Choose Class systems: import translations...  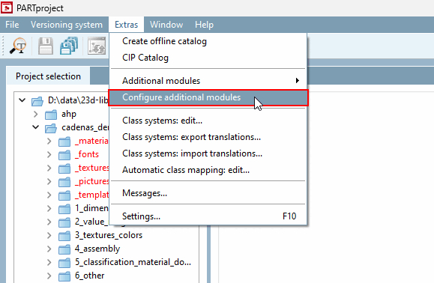pyautogui.click(x=208, y=153)
